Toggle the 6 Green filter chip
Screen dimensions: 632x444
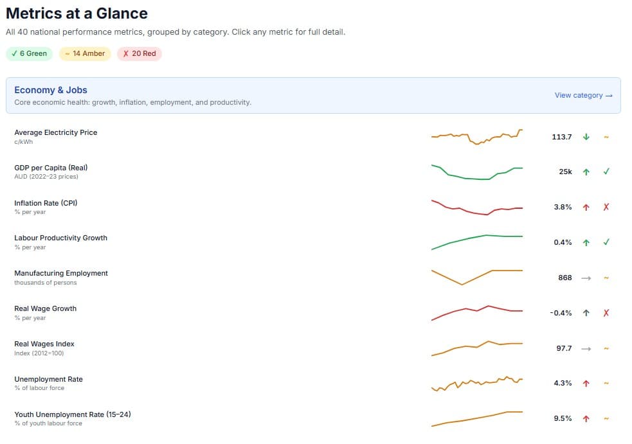29,53
